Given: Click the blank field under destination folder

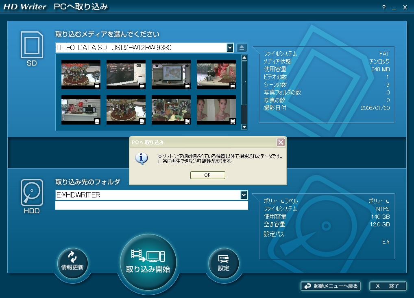Looking at the screenshot, I should click(152, 205).
